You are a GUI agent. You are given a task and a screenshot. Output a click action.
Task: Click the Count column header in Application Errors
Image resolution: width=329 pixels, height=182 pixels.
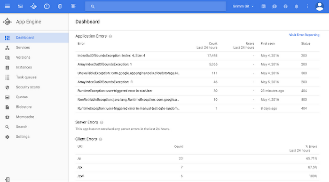207,46
